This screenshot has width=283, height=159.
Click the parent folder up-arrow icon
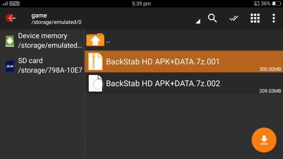(96, 40)
